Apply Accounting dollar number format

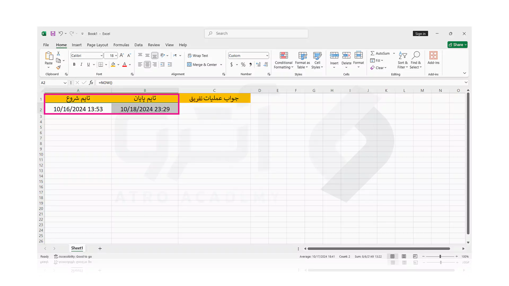click(231, 64)
